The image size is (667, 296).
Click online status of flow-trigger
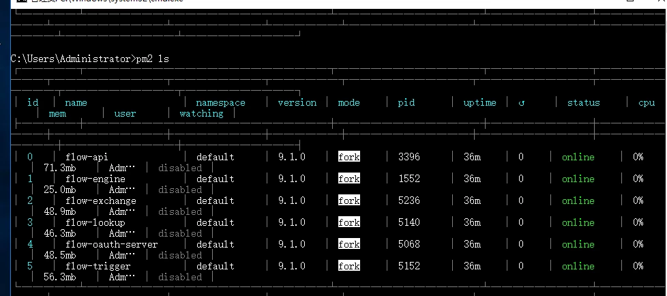(x=578, y=266)
